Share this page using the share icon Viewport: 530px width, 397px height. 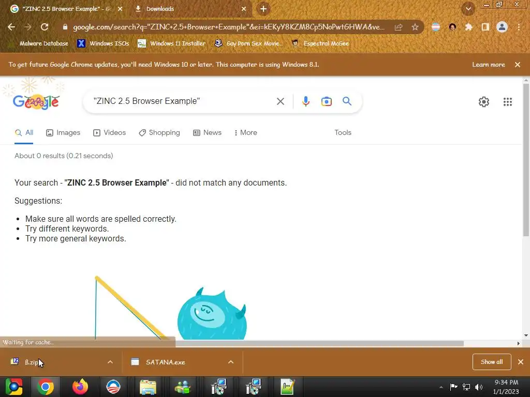pyautogui.click(x=399, y=27)
